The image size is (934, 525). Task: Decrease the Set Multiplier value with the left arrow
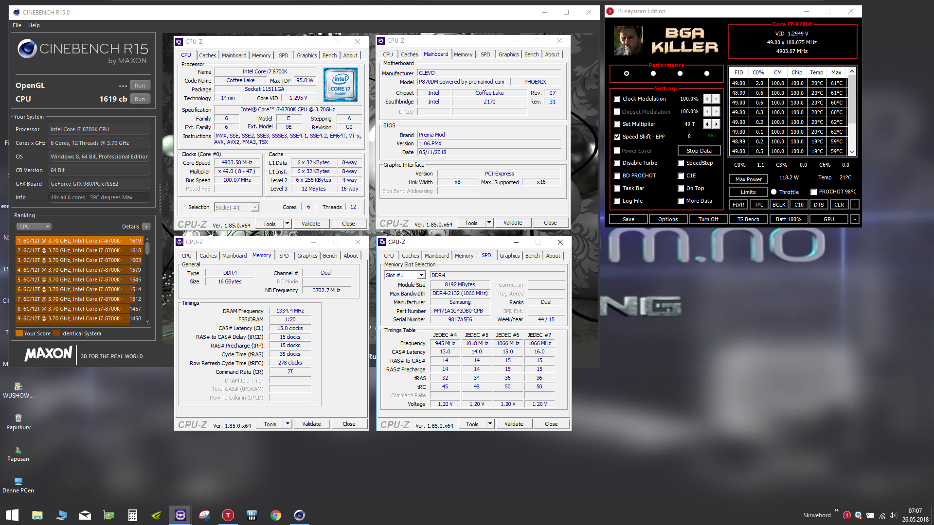707,124
